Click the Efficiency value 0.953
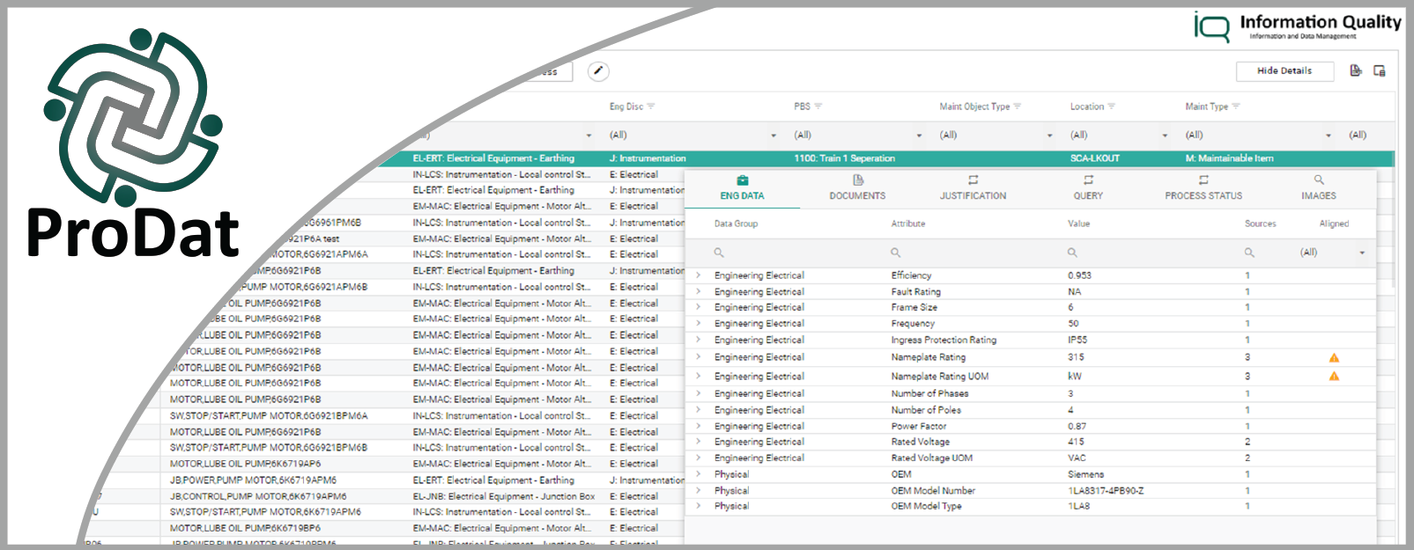 click(1079, 275)
